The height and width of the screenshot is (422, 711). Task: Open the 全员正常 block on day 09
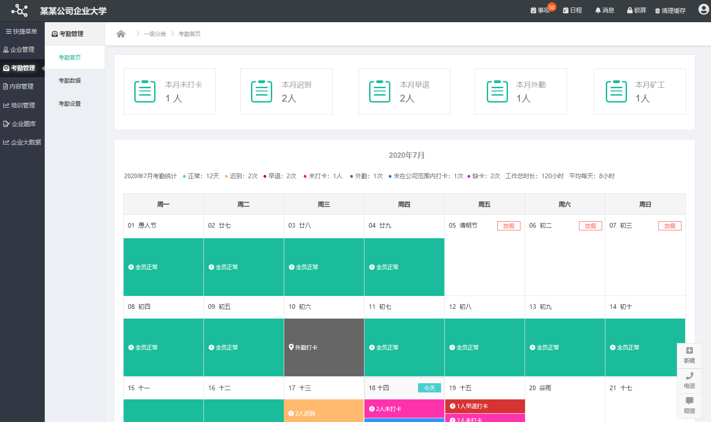pos(244,347)
